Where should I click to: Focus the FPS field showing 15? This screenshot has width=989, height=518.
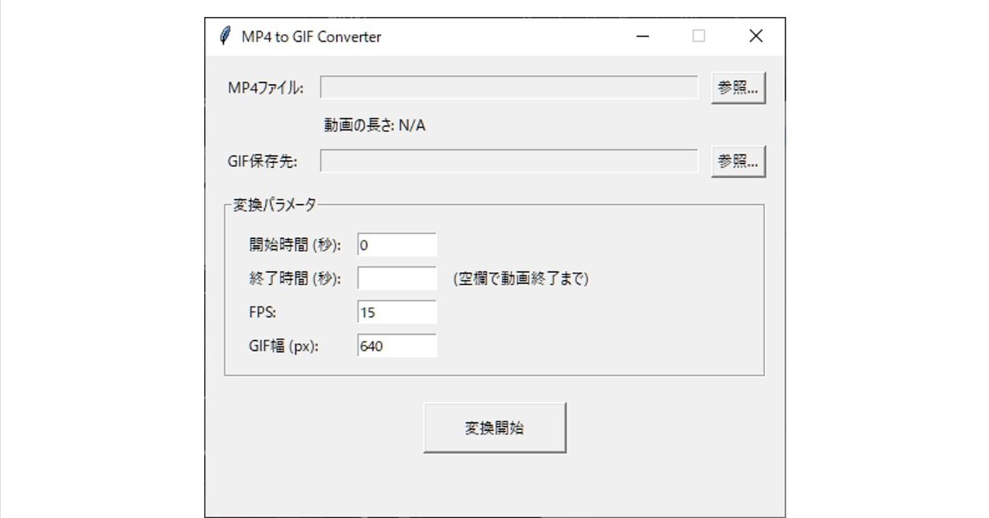pos(396,312)
